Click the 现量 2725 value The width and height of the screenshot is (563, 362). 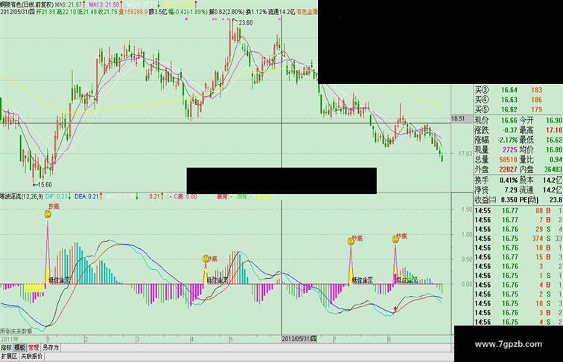click(x=510, y=149)
